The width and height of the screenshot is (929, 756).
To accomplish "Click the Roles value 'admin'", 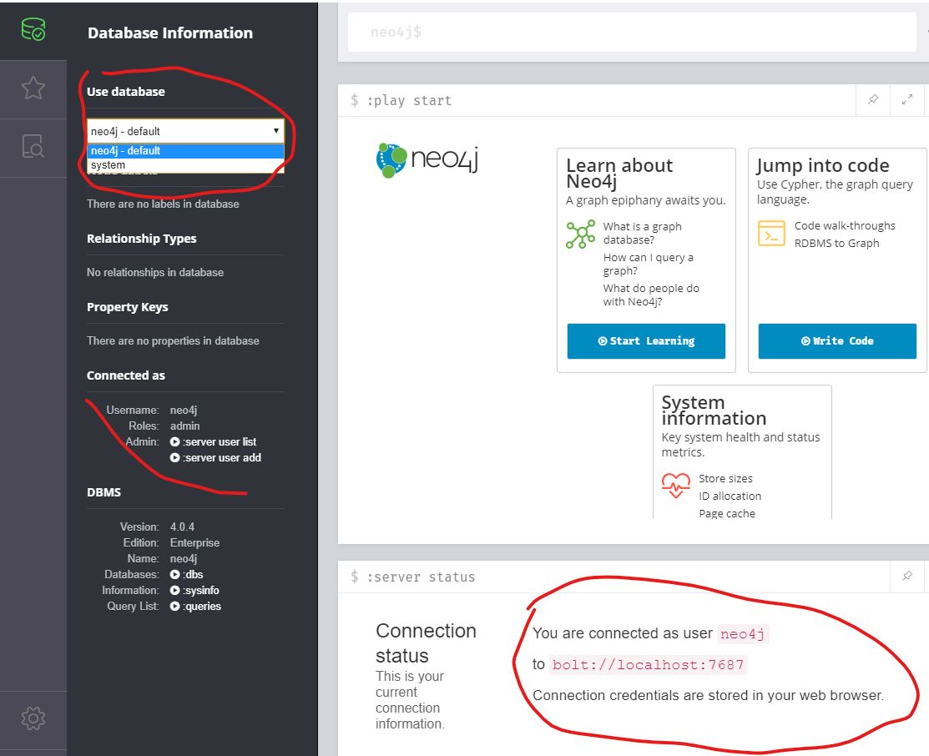I will pos(184,426).
